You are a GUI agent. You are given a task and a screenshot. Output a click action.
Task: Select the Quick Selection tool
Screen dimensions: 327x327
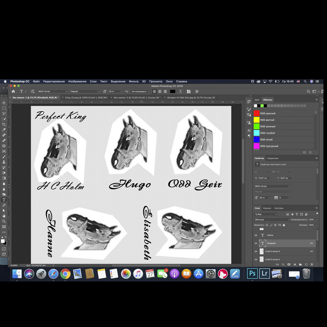[x=4, y=119]
